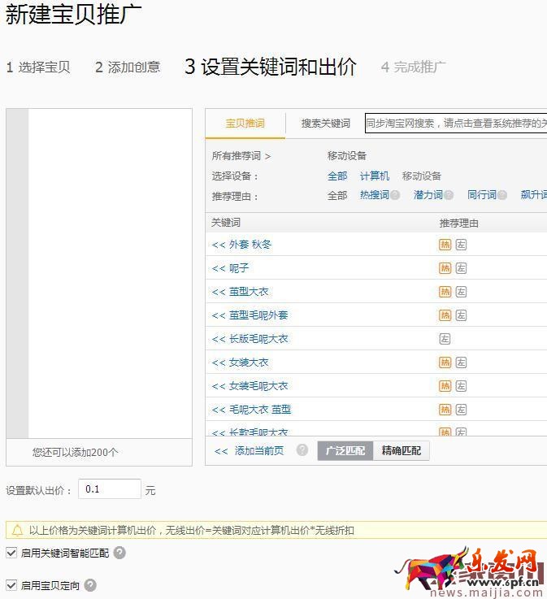Filter devices by 计算机
The height and width of the screenshot is (599, 547).
[x=375, y=176]
